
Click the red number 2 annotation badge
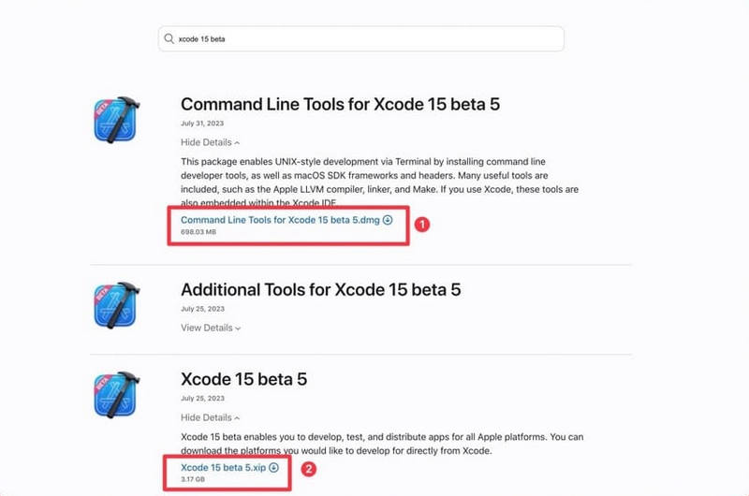point(309,469)
